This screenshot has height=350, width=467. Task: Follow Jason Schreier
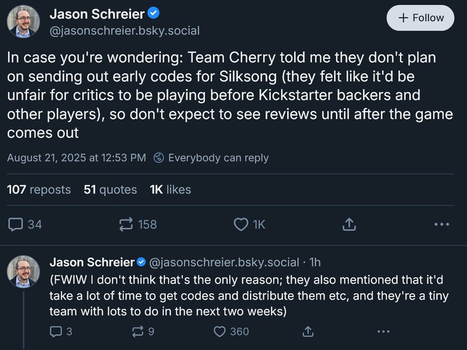tap(420, 18)
